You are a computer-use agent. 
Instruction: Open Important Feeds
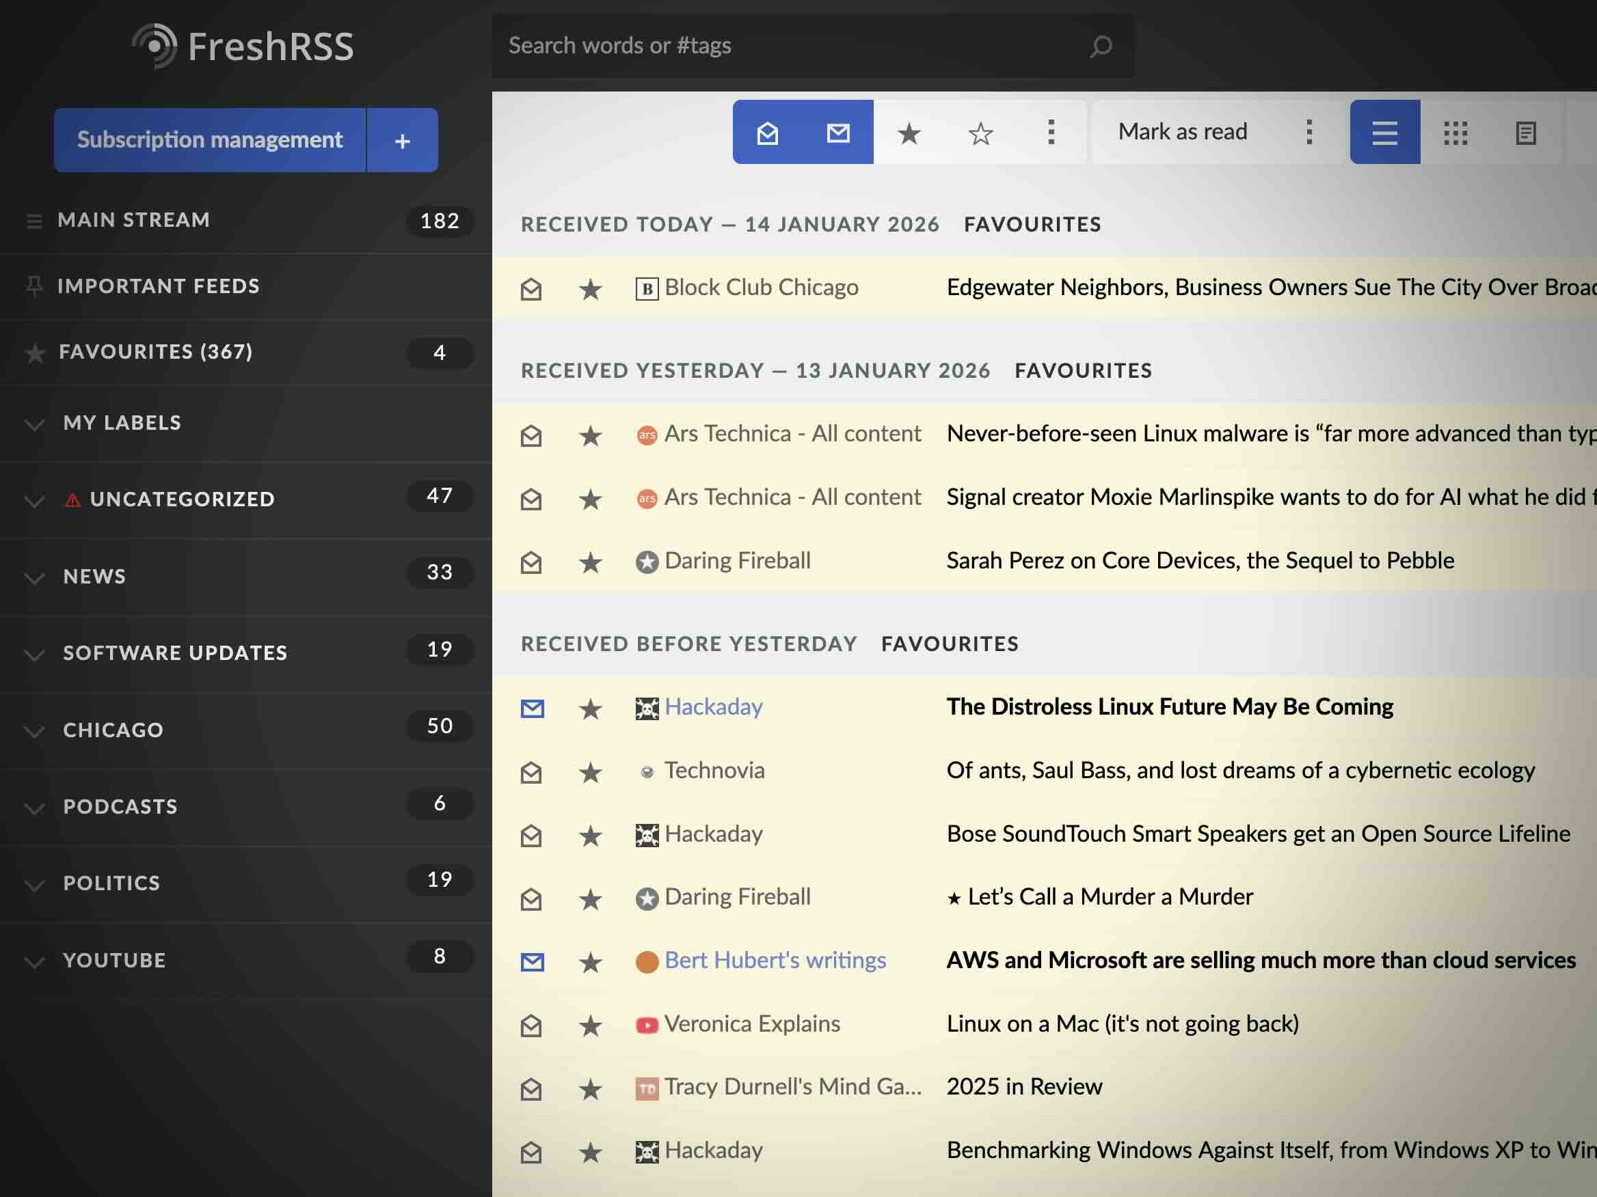159,286
